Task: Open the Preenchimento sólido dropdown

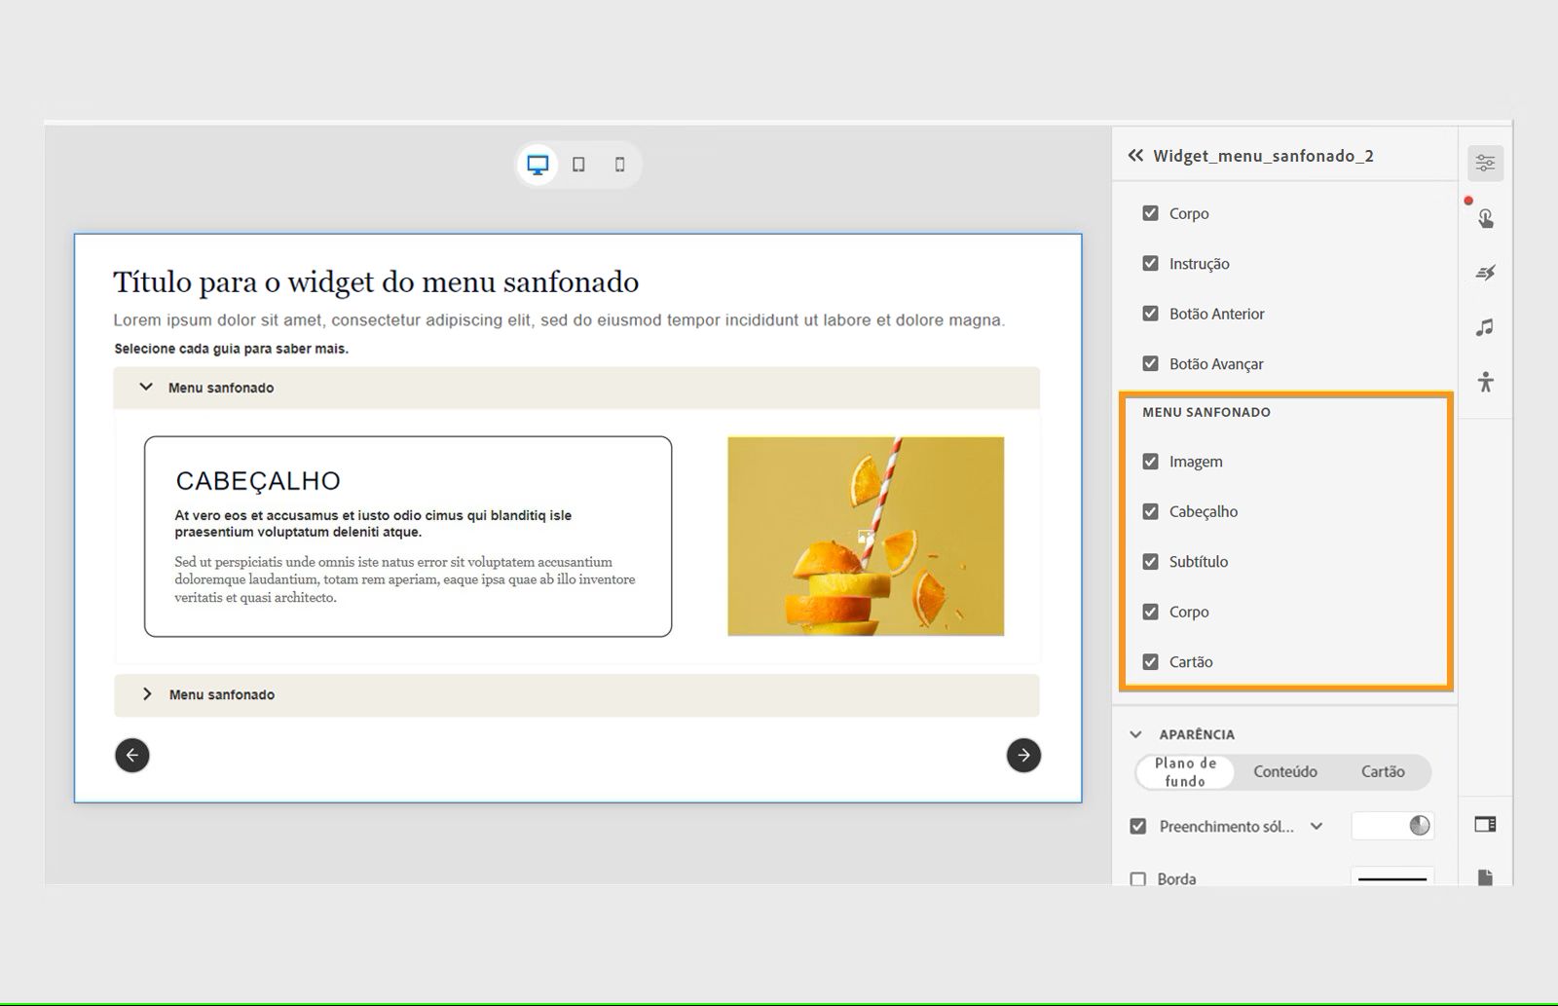Action: pos(1317,826)
